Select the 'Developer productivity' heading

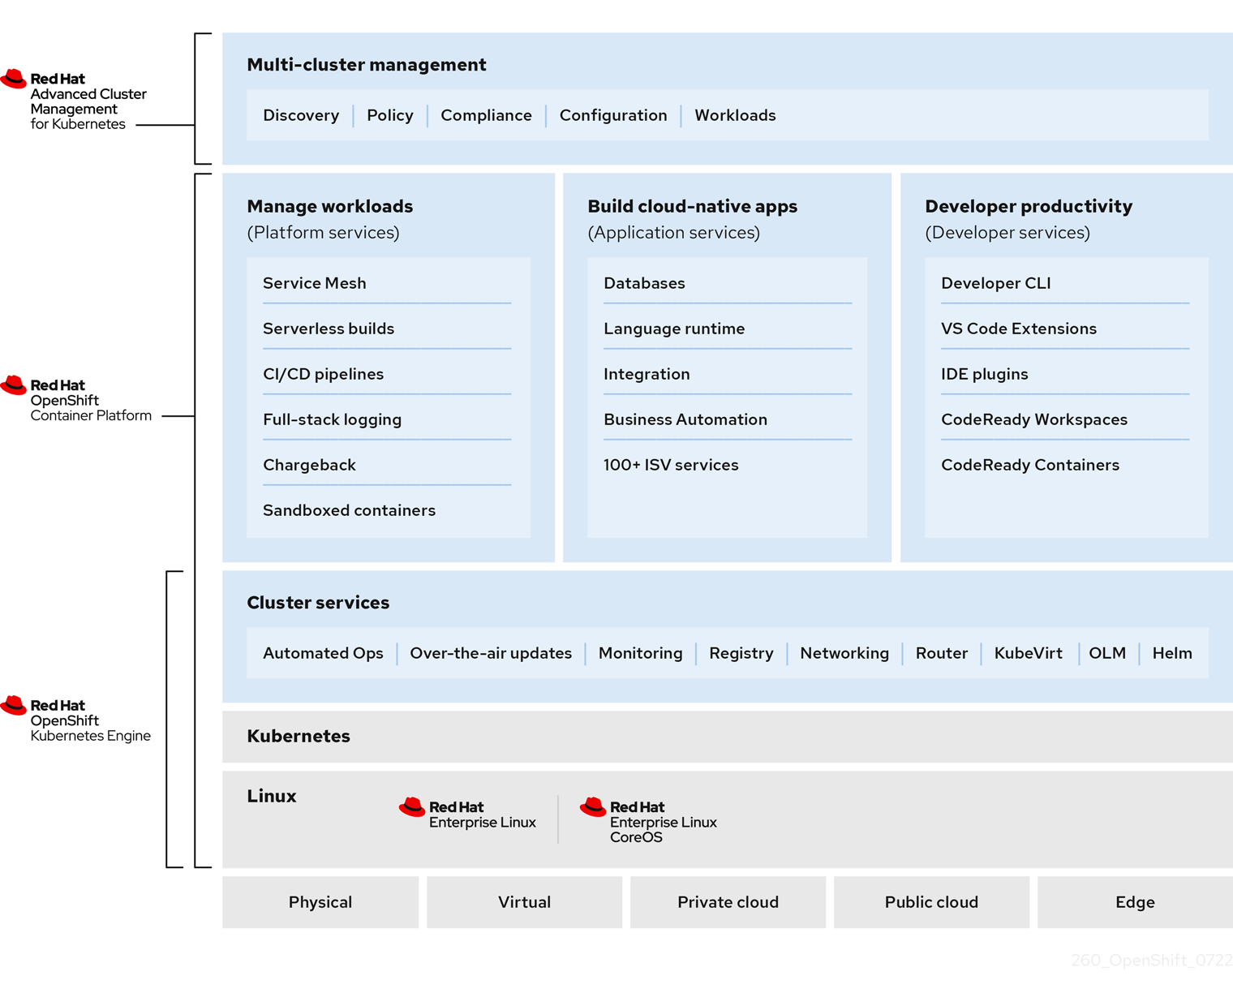(x=1029, y=206)
